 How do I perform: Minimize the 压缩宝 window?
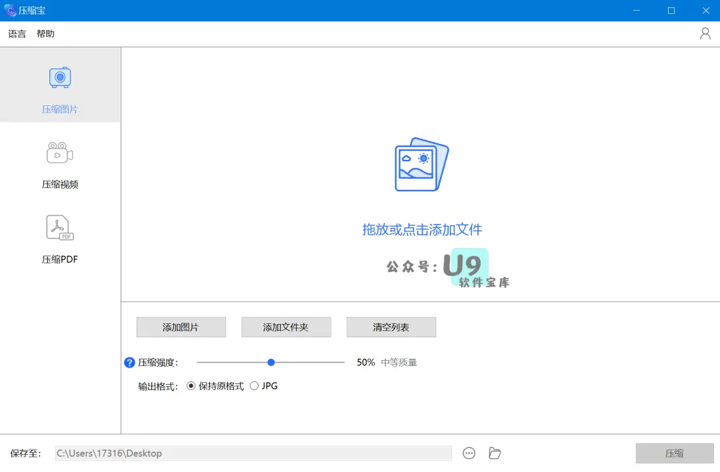coord(637,11)
